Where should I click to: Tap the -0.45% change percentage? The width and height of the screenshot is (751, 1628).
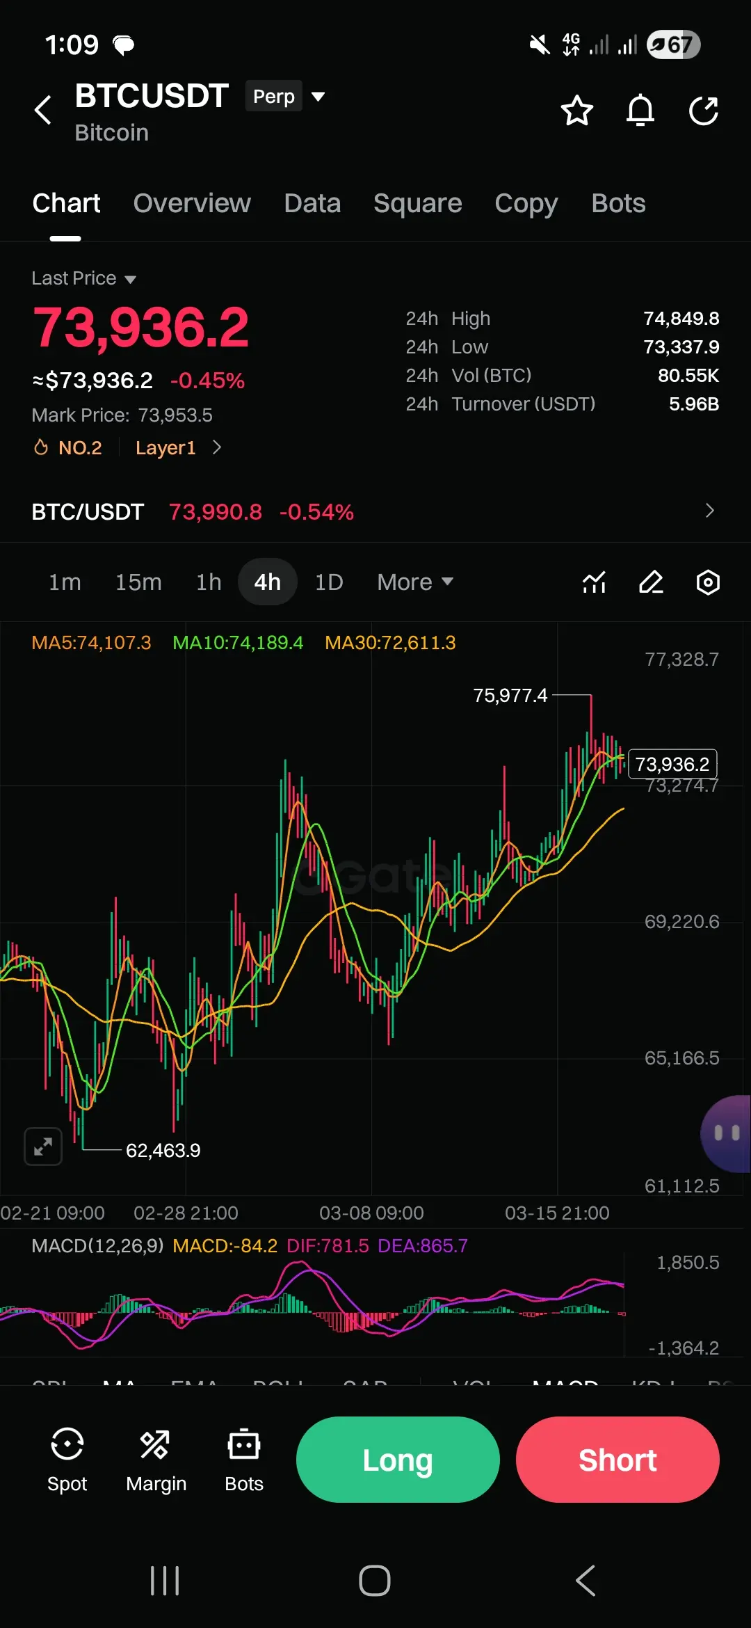point(207,381)
